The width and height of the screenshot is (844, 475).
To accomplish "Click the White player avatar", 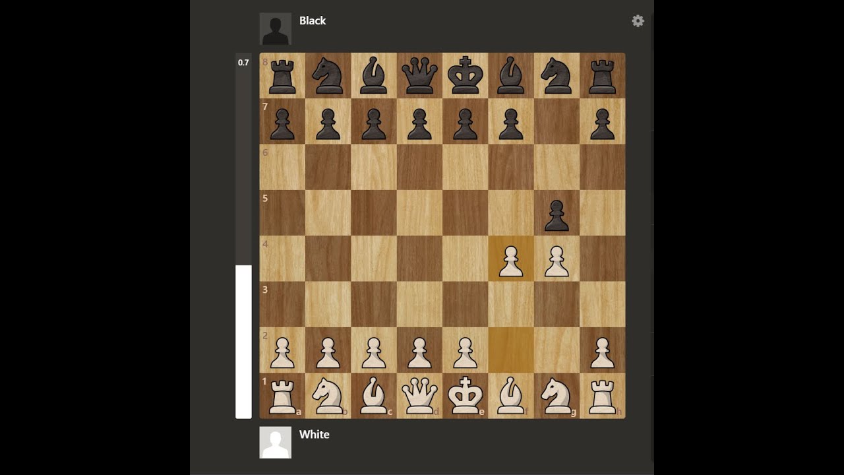I will 275,442.
